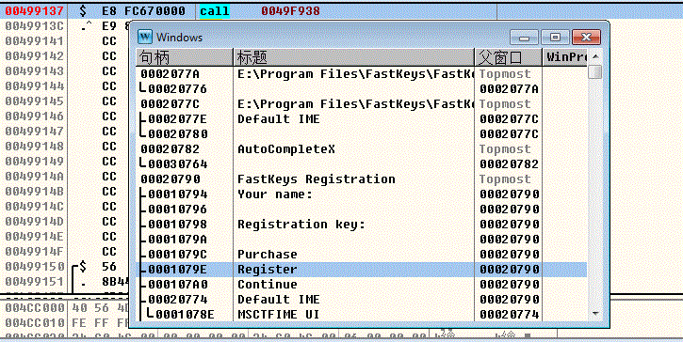
Task: Click the scrollbar up arrow
Action: 595,56
